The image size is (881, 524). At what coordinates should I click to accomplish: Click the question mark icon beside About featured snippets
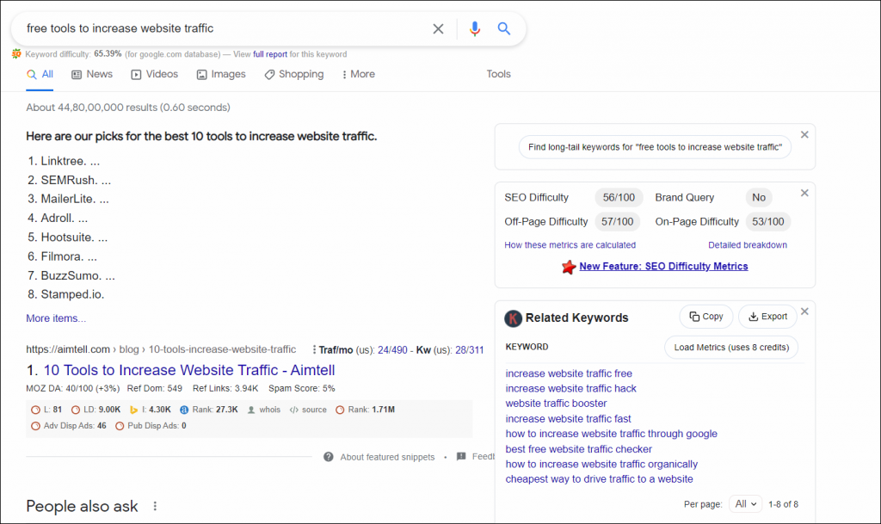point(329,457)
